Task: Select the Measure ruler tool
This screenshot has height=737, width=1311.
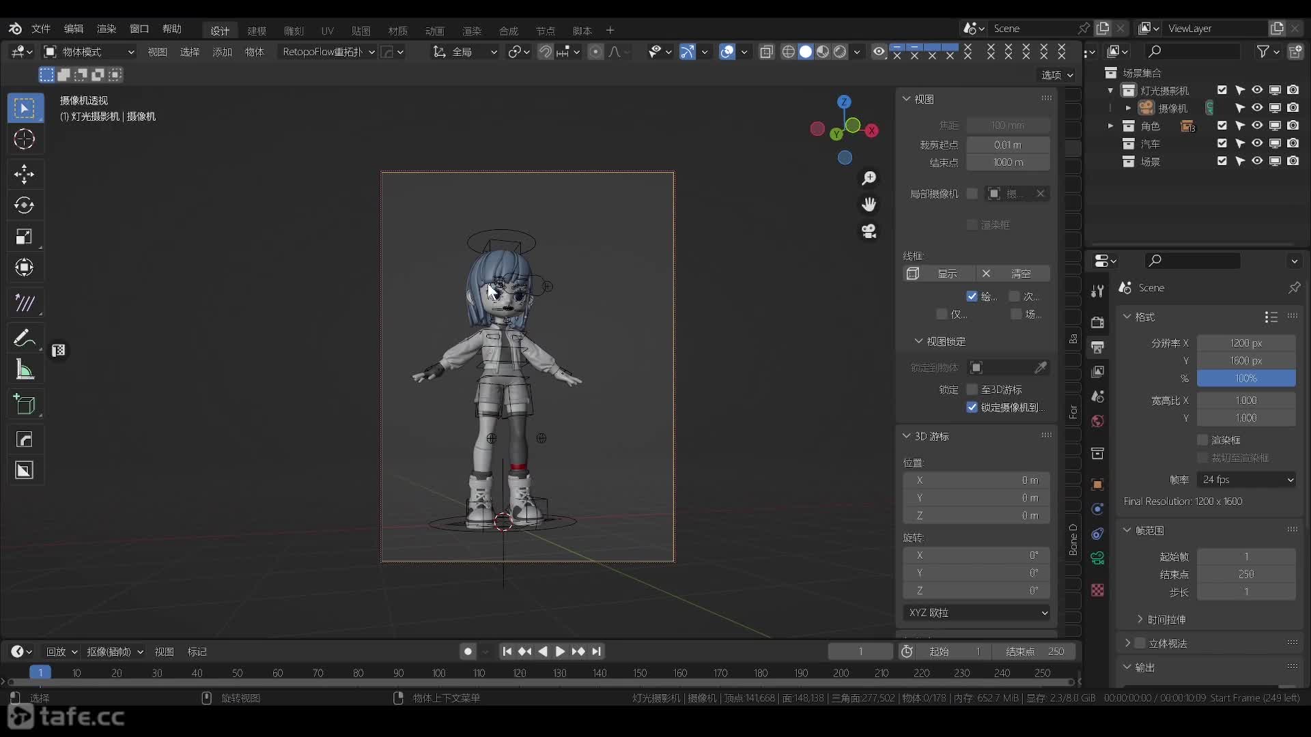Action: (25, 369)
